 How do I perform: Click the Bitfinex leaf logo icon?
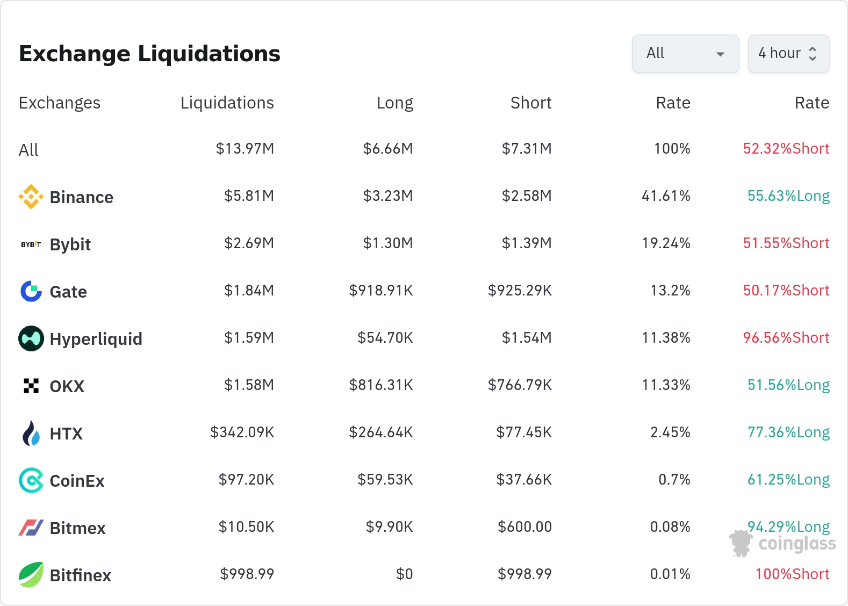tap(31, 575)
